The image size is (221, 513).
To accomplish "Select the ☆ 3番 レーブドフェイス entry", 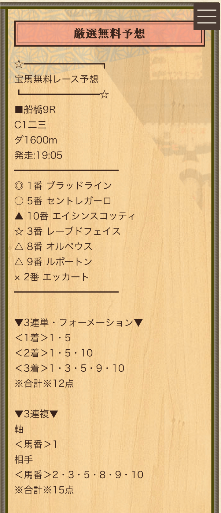I will pyautogui.click(x=67, y=231).
